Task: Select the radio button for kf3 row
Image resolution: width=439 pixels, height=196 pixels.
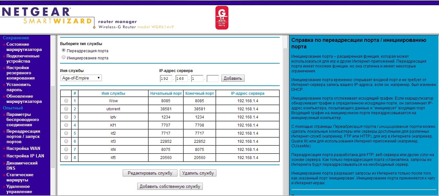Action: tap(66, 141)
